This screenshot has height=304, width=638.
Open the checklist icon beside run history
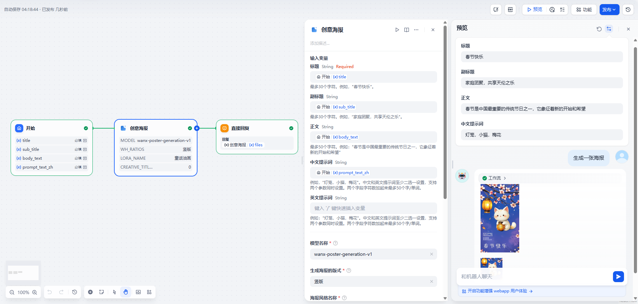[562, 10]
